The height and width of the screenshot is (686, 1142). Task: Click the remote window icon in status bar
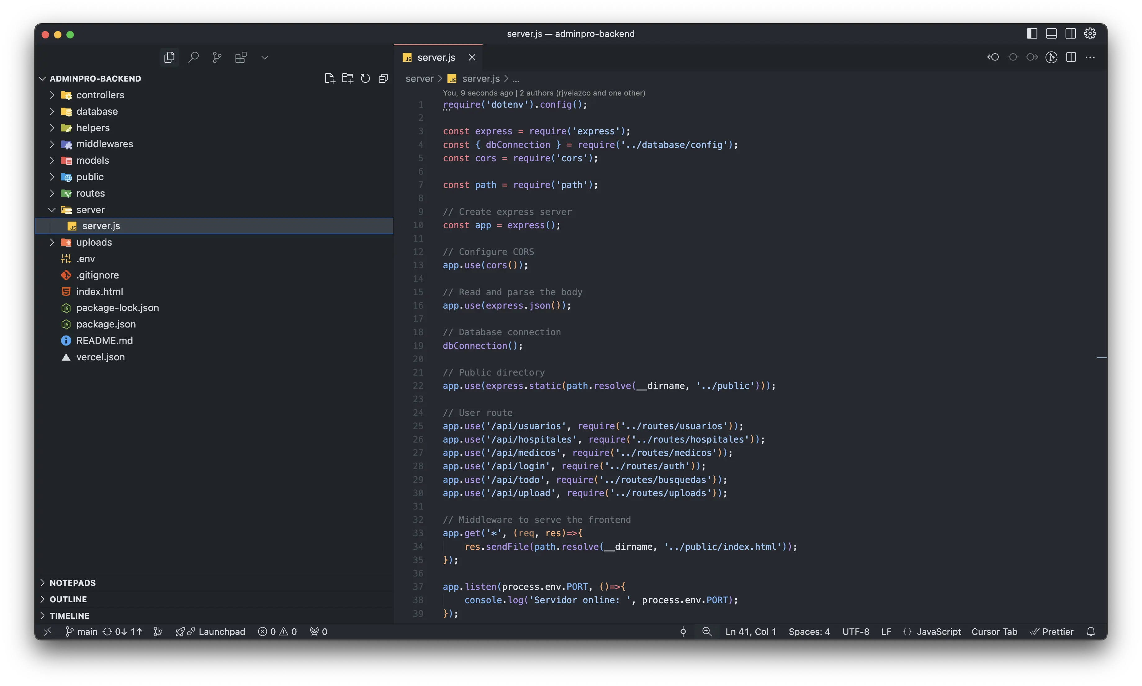[48, 631]
